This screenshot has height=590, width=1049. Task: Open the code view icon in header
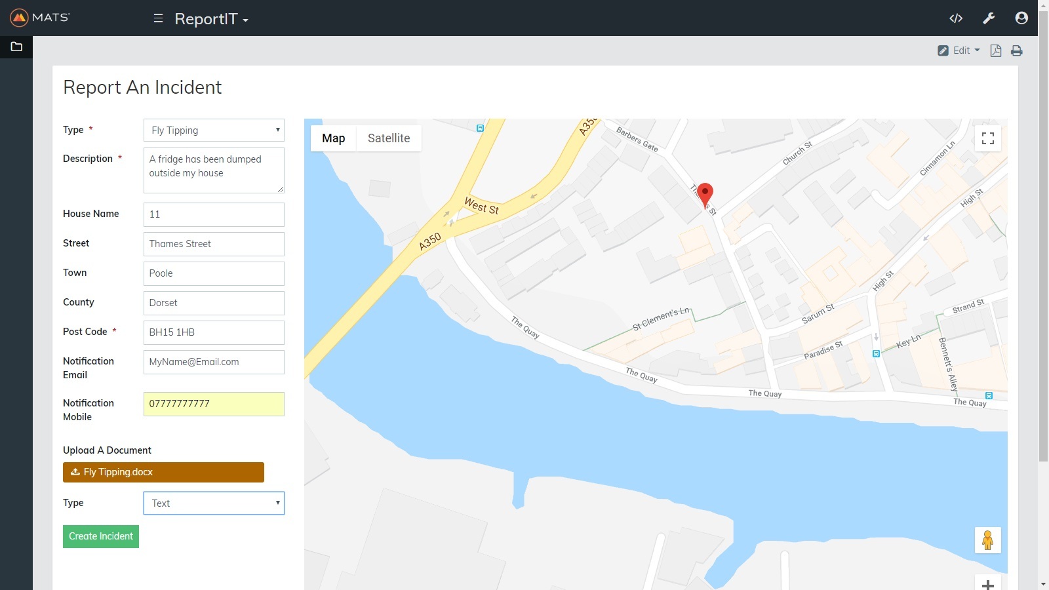coord(956,18)
